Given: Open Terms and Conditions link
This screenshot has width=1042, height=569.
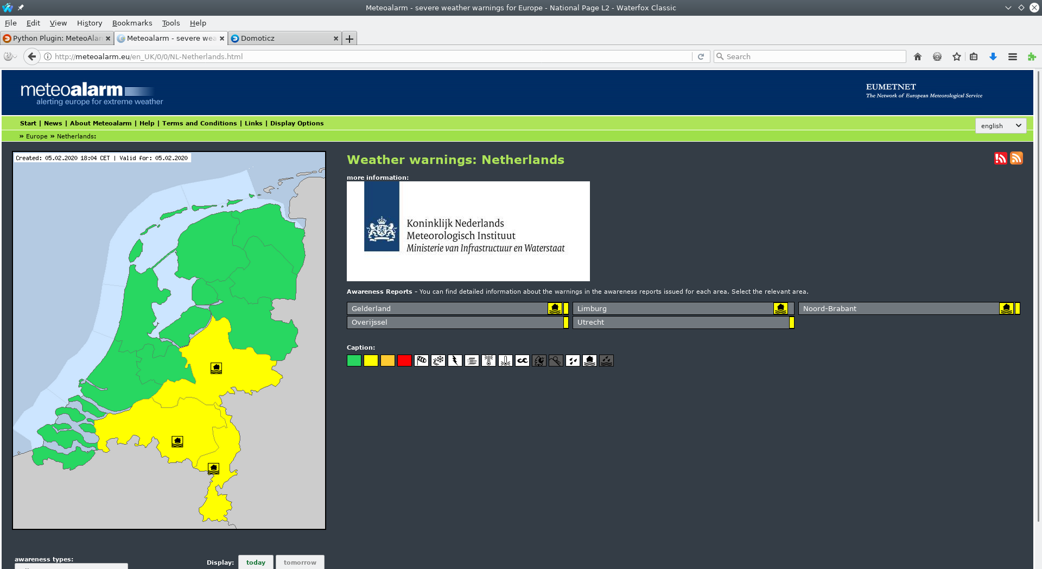Looking at the screenshot, I should [x=199, y=123].
